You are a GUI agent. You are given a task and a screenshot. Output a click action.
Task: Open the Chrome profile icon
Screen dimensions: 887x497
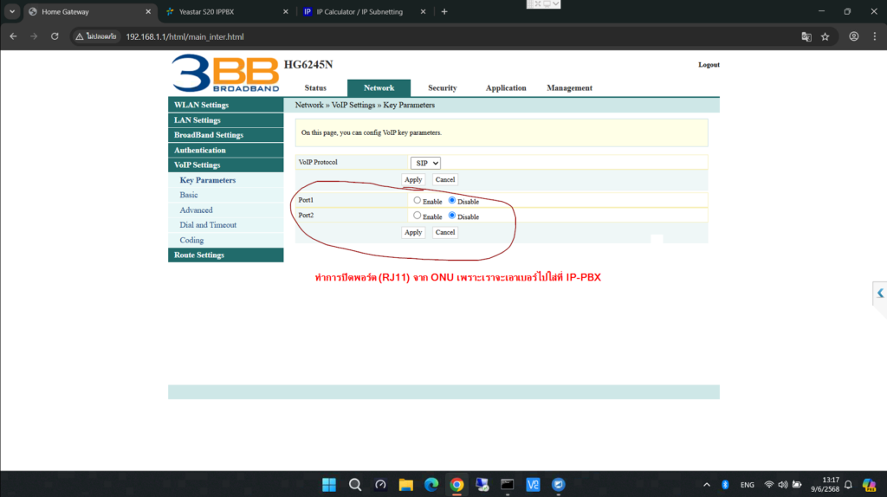tap(853, 36)
